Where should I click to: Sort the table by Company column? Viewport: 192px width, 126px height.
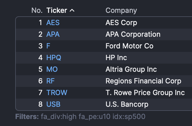[x=121, y=10]
